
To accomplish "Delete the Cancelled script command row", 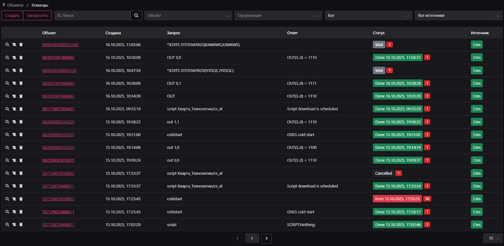I will pos(21,173).
